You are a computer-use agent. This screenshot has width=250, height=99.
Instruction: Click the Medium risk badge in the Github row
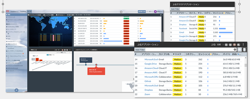pyautogui.click(x=177, y=81)
